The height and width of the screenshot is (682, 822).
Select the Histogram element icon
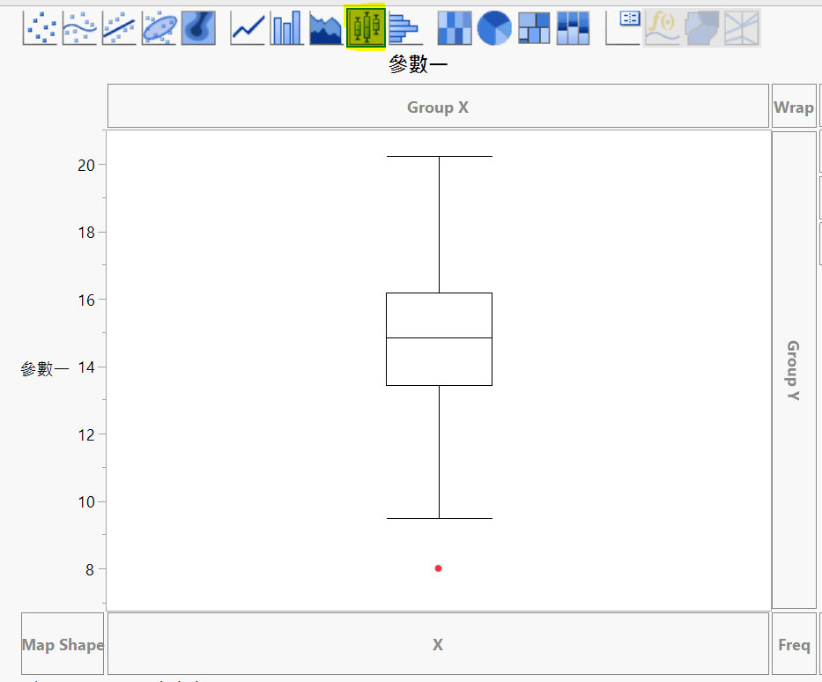coord(404,28)
